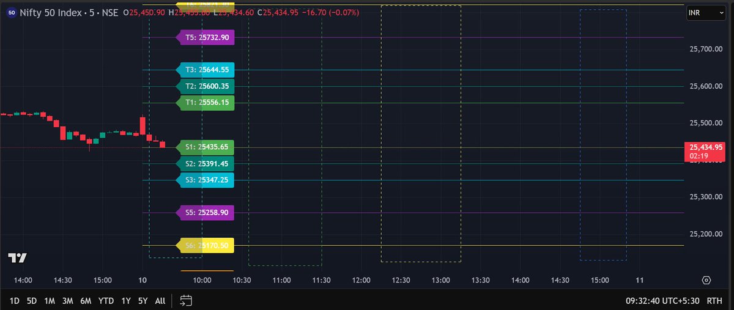
Task: Click the 12:00 time axis label
Action: pos(361,280)
